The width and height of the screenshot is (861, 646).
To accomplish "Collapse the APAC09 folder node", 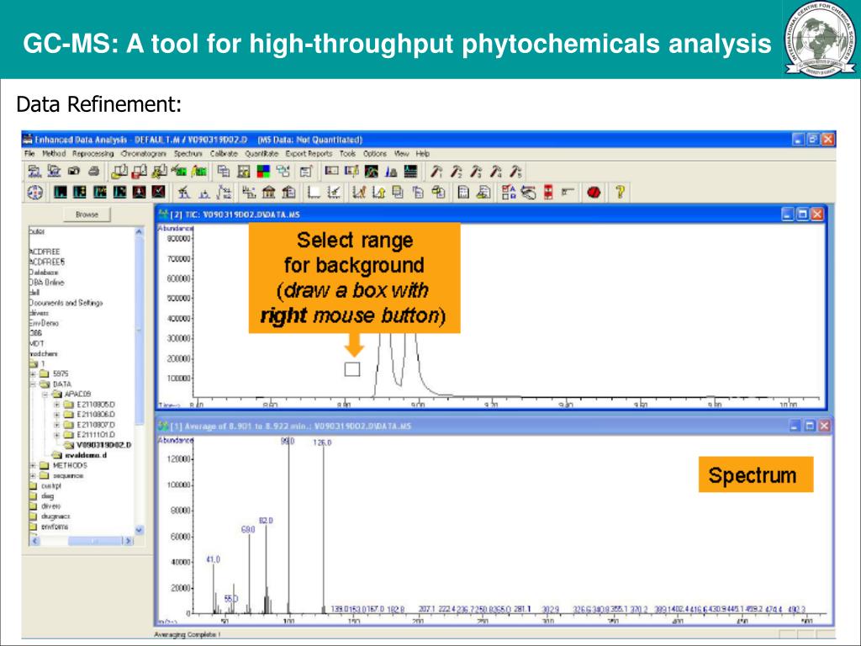I will (45, 394).
